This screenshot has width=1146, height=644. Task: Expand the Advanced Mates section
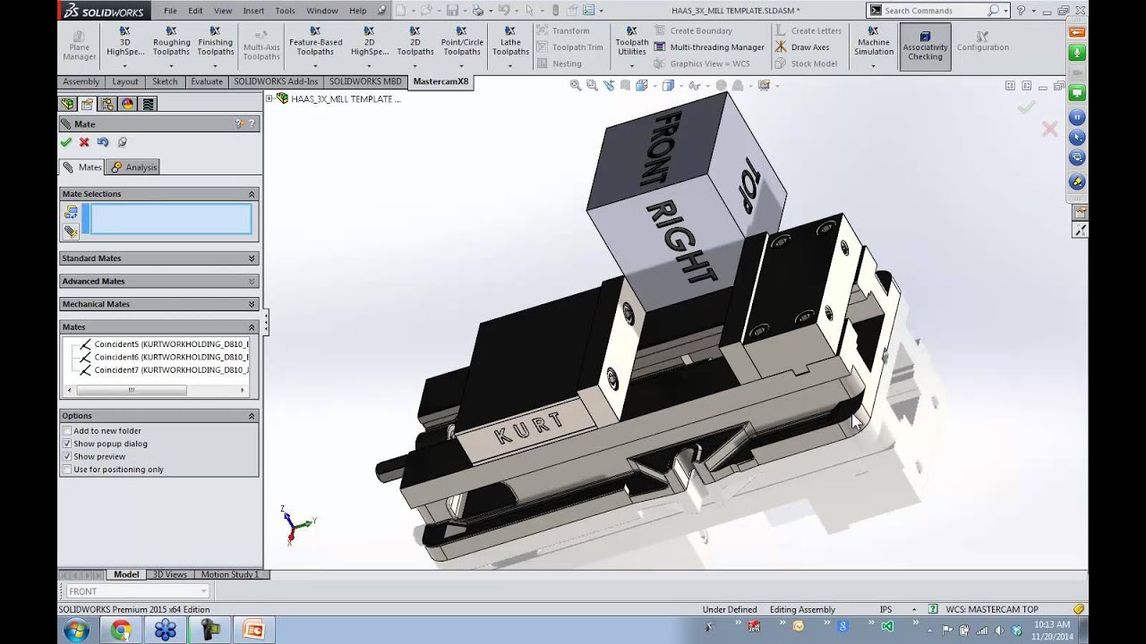[252, 281]
